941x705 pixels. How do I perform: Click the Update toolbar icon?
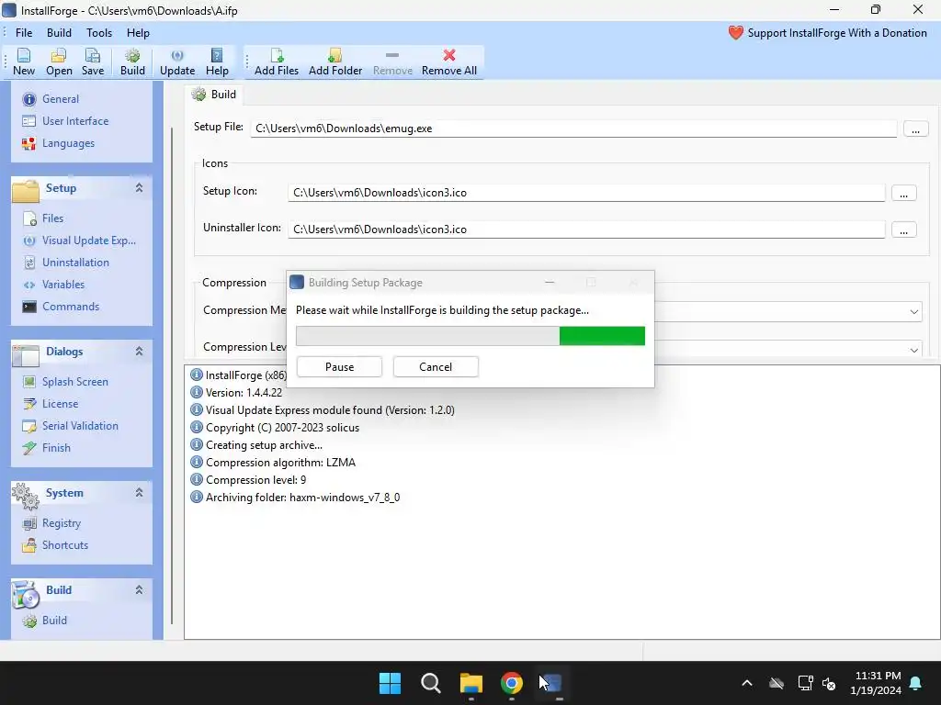coord(177,62)
